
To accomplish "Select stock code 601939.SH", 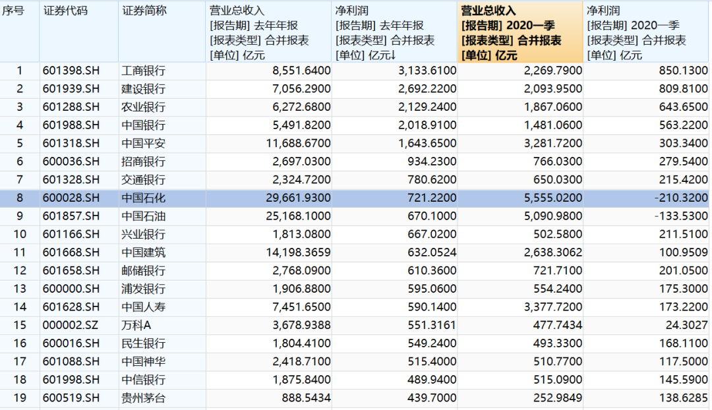I will (71, 89).
